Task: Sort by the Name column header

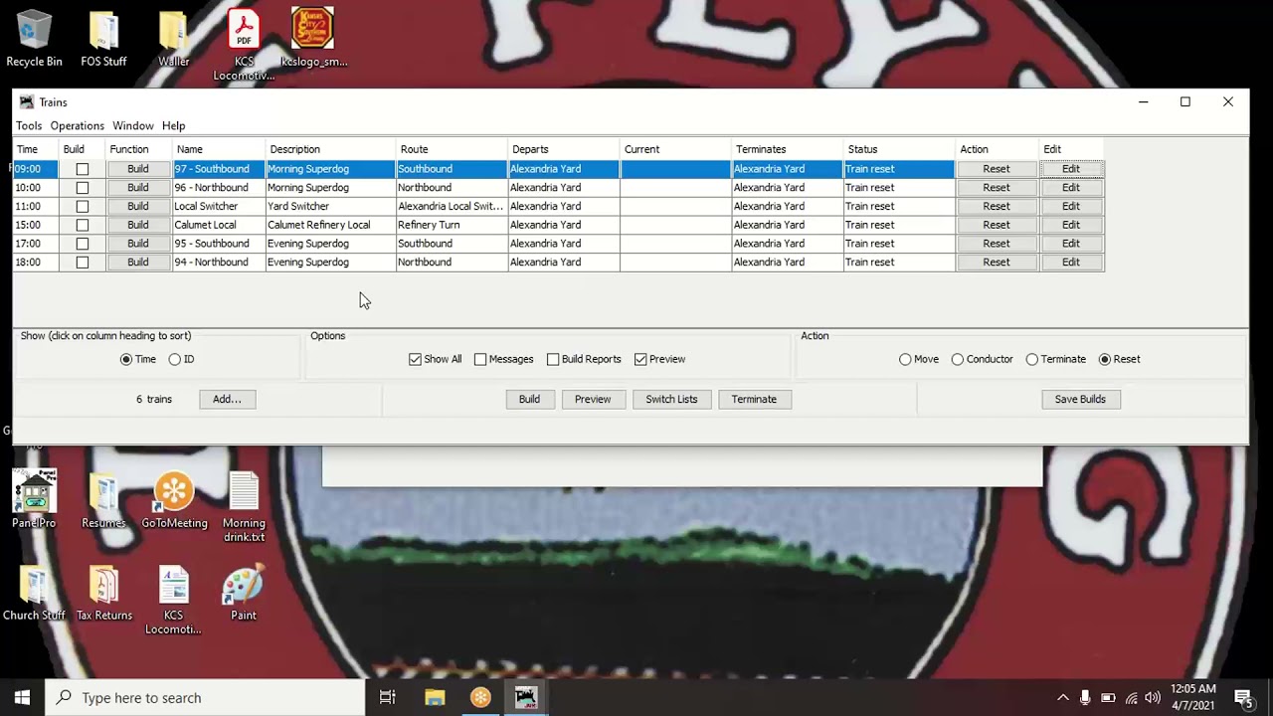Action: coord(218,149)
